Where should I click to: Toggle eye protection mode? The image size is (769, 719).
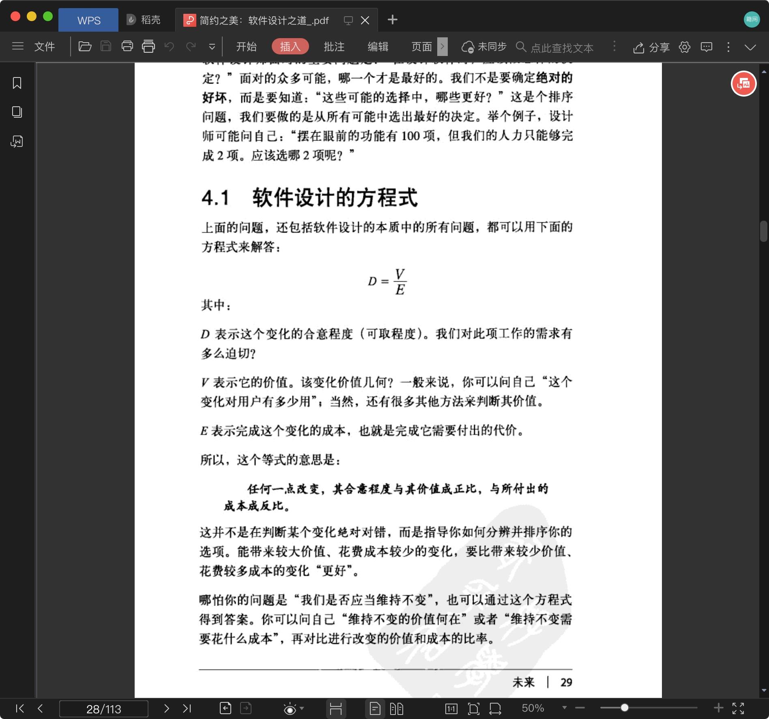[290, 709]
